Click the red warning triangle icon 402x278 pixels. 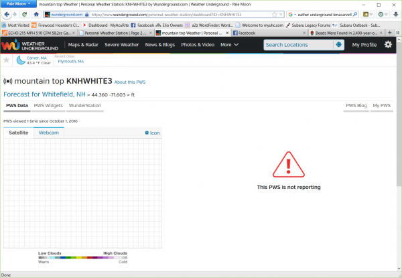coord(289,165)
